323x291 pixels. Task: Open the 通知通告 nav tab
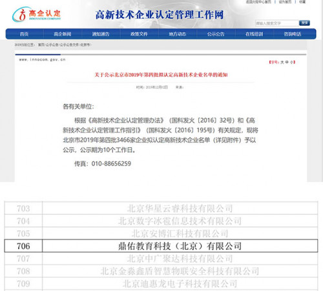pos(101,34)
